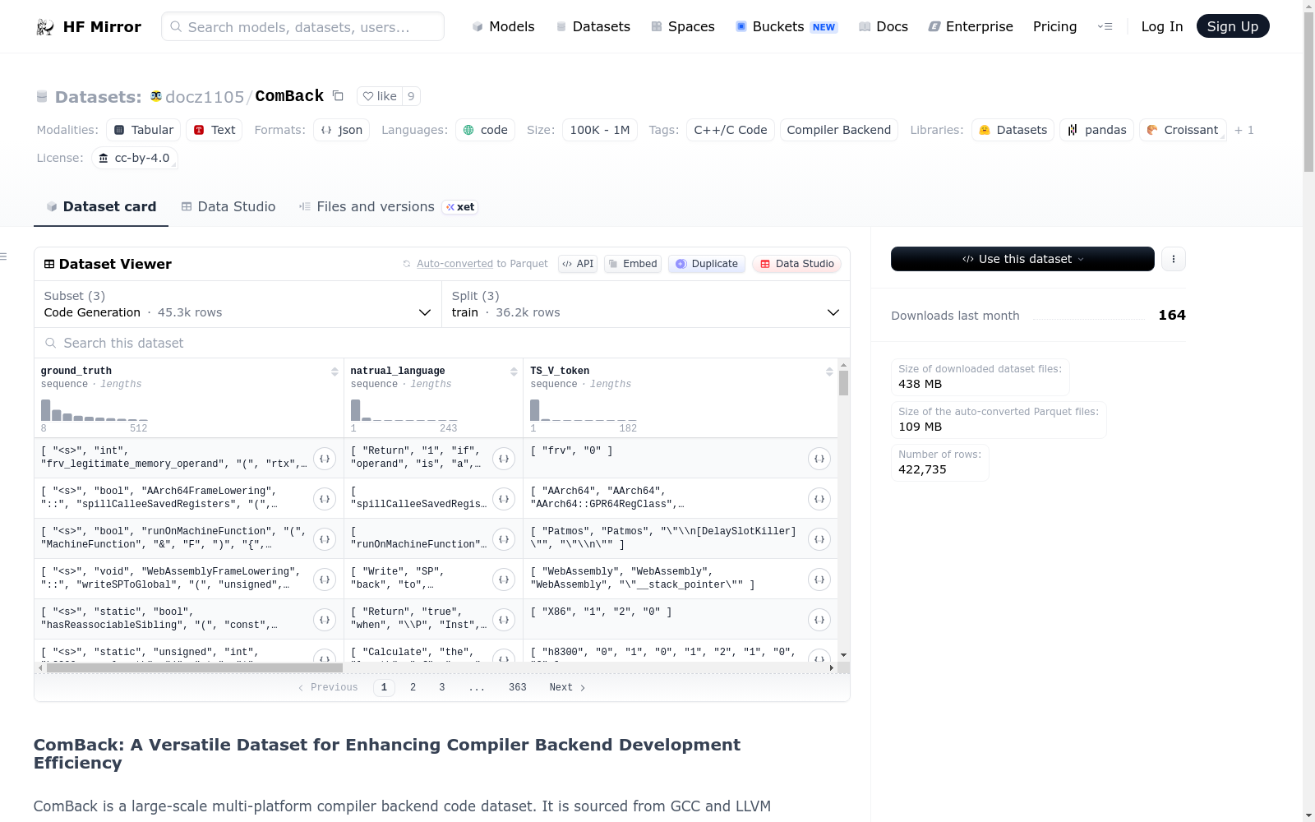This screenshot has height=822, width=1315.
Task: Open the Pricing page
Action: pos(1054,26)
